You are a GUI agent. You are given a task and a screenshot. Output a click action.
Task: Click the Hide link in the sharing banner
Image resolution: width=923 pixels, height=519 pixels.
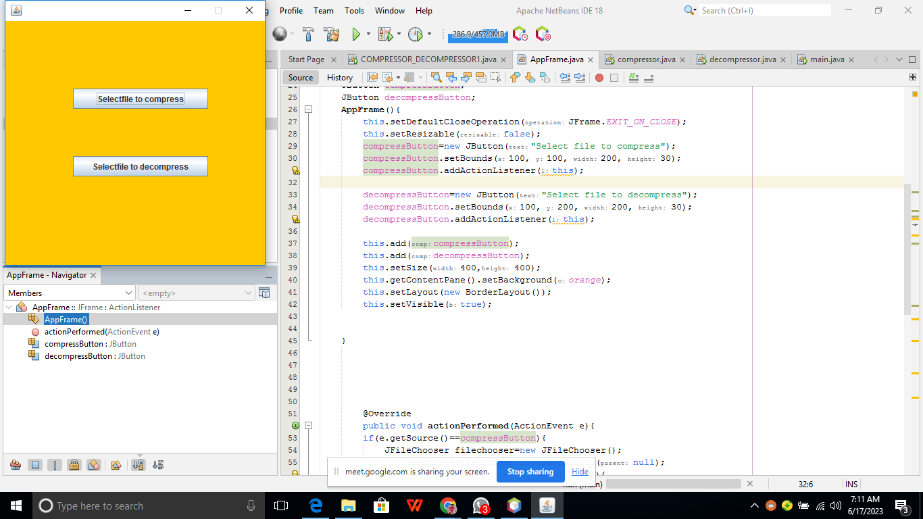(x=579, y=472)
